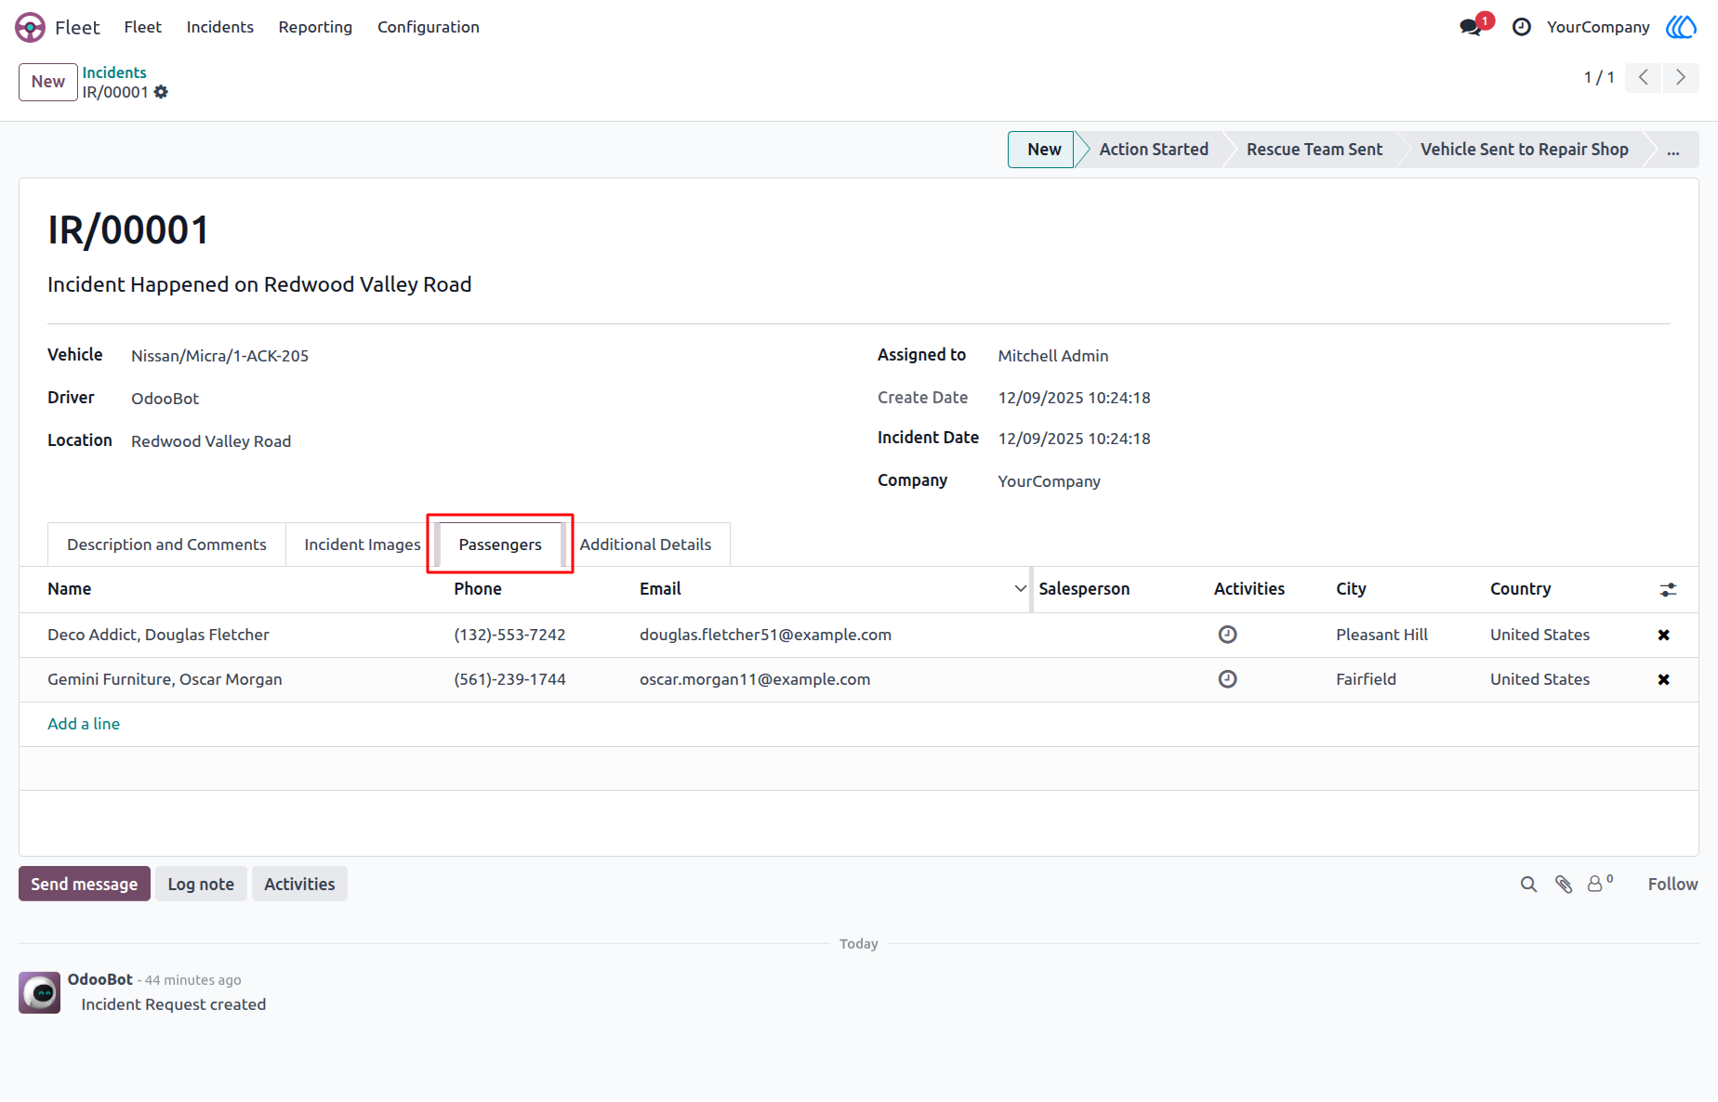Click OdooBot avatar in message log

pyautogui.click(x=40, y=992)
